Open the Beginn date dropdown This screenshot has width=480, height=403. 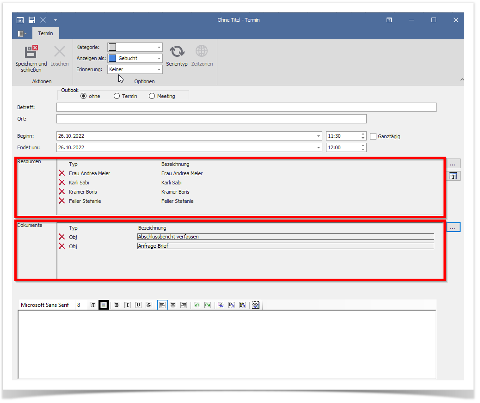pyautogui.click(x=318, y=136)
